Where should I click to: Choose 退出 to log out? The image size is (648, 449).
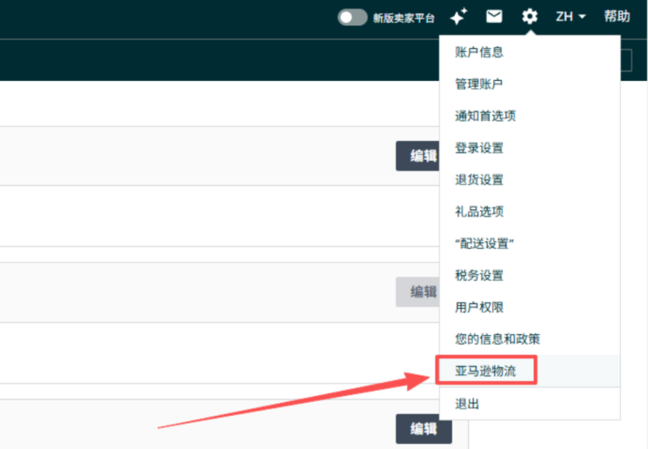467,404
